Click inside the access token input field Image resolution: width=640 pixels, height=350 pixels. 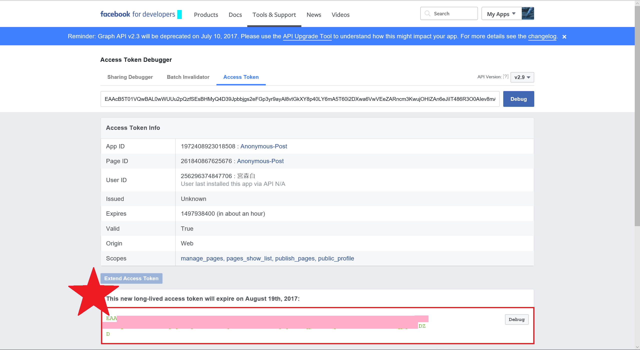click(299, 99)
